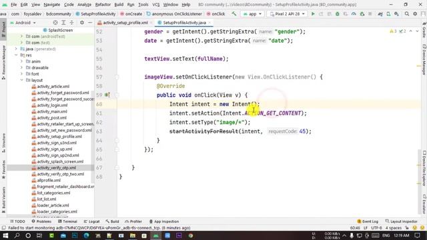Toggle the Build Variants side panel
Screen dimensions: 427x240
[x=3, y=199]
